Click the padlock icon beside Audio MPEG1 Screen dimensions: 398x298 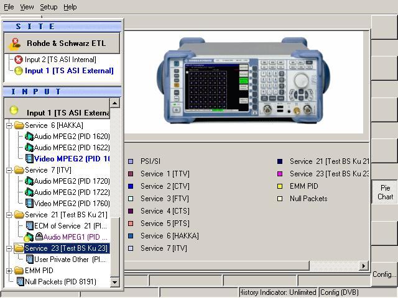[x=39, y=237]
